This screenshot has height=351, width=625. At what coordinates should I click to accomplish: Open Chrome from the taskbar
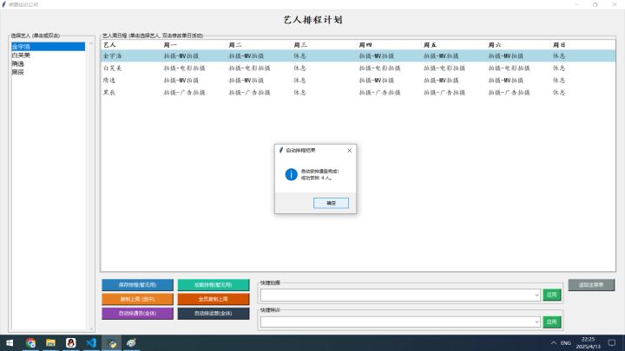click(30, 342)
